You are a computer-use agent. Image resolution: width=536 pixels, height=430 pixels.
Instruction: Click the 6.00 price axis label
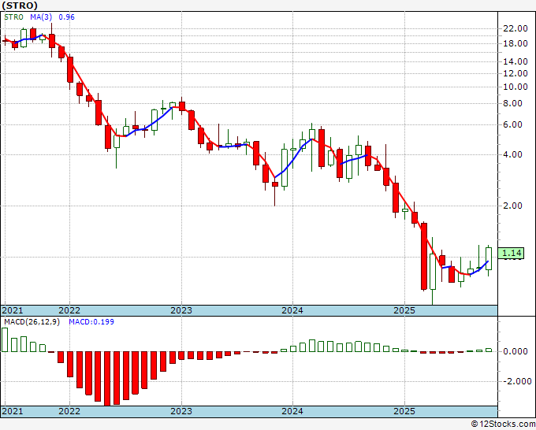click(x=513, y=124)
